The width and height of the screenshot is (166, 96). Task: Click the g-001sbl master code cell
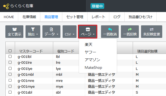pyautogui.click(x=25, y=93)
